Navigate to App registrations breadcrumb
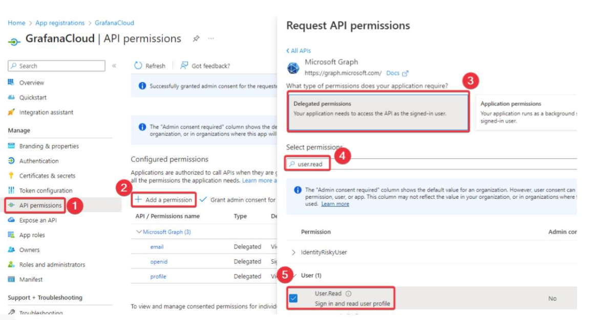The image size is (596, 320). [60, 23]
